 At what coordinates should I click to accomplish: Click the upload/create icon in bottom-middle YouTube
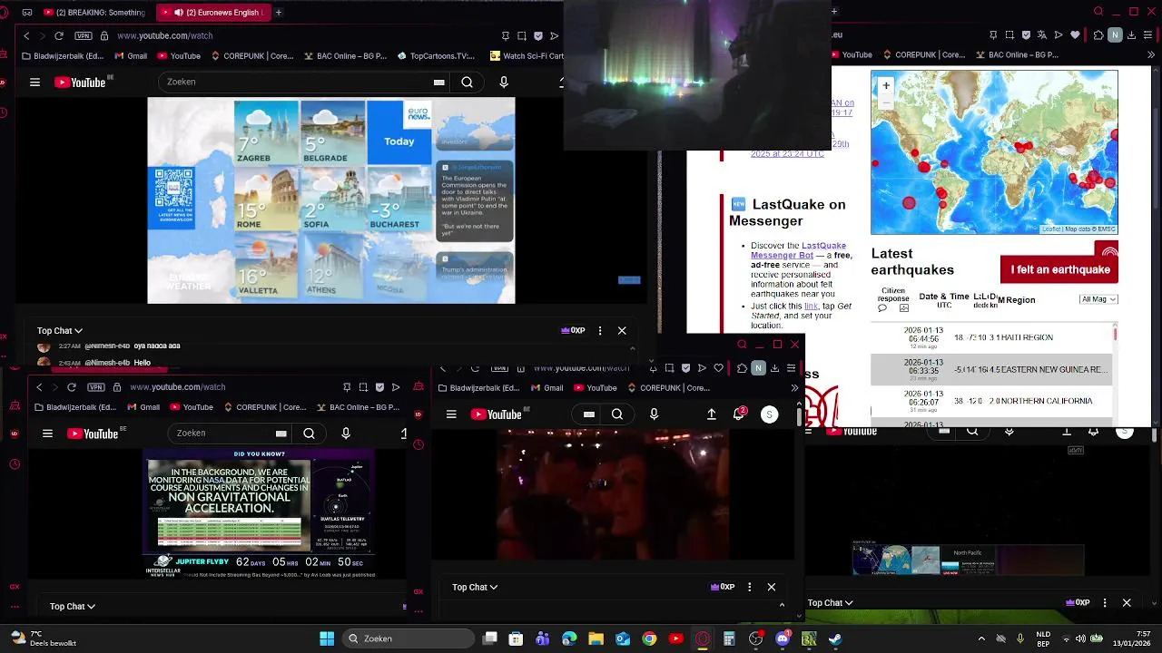[x=712, y=414]
